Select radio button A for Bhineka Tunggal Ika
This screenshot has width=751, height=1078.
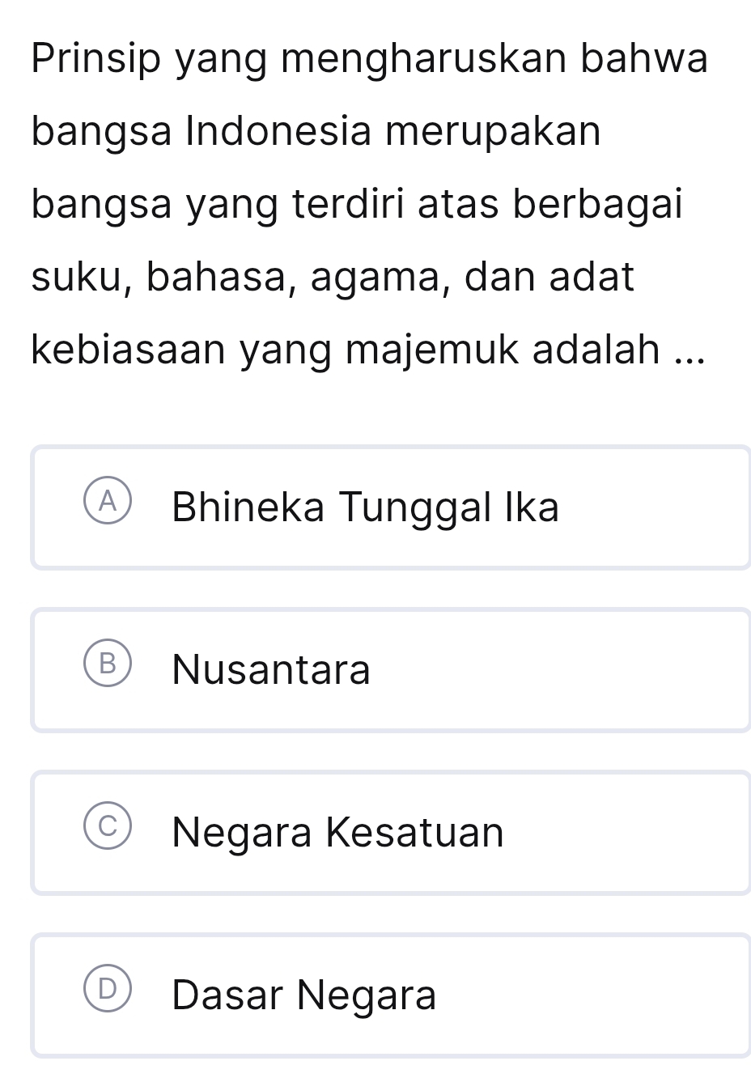coord(107,507)
